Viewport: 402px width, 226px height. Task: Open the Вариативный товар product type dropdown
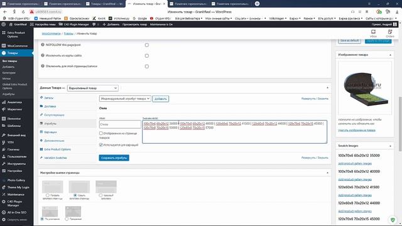(x=93, y=88)
